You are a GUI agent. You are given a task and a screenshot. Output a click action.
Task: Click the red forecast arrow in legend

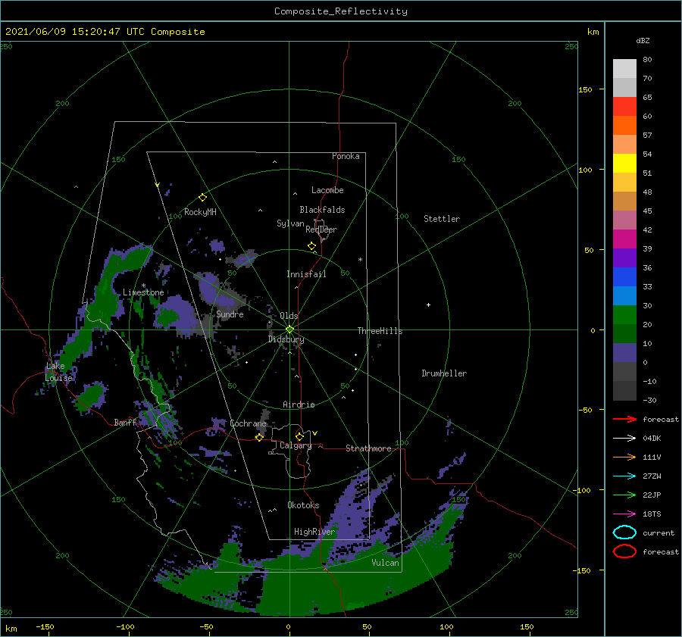click(x=624, y=419)
